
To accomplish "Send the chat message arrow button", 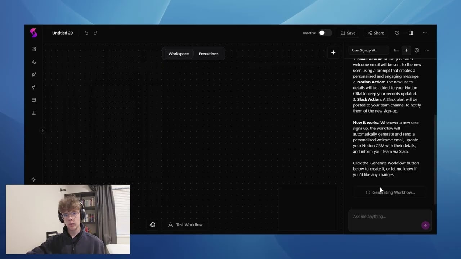I will (425, 226).
